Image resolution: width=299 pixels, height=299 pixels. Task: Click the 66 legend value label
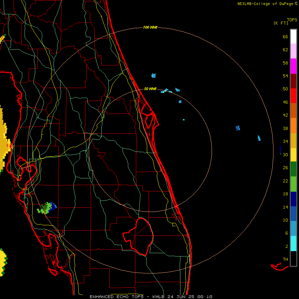tap(285, 37)
